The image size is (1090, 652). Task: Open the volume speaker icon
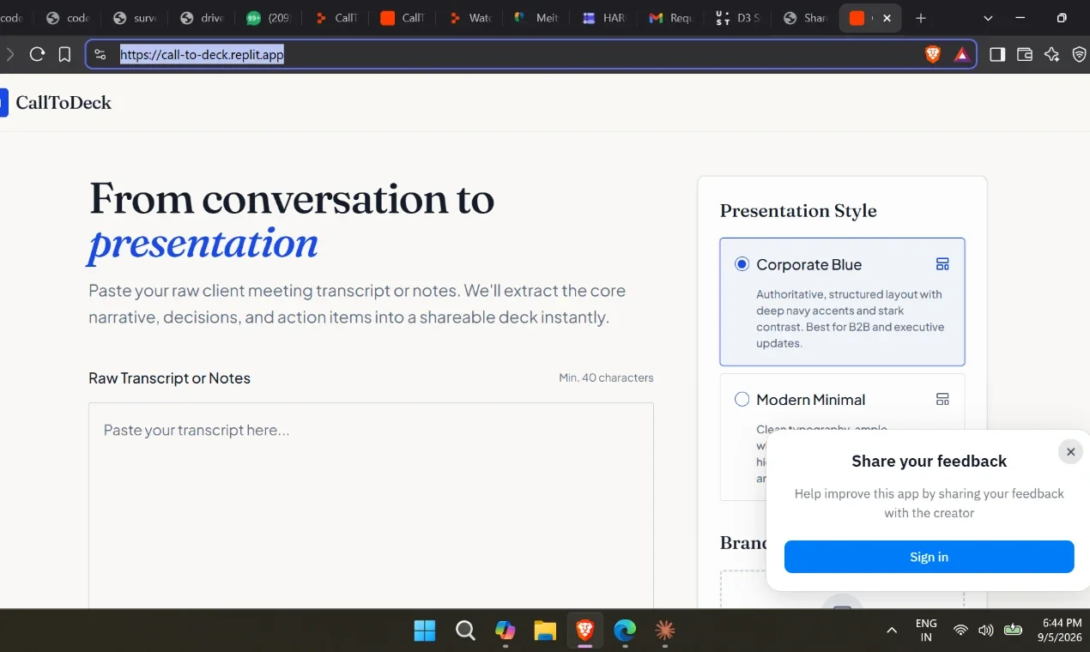(x=986, y=631)
